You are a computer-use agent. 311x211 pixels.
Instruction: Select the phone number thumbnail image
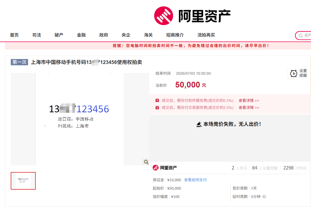click(x=23, y=181)
